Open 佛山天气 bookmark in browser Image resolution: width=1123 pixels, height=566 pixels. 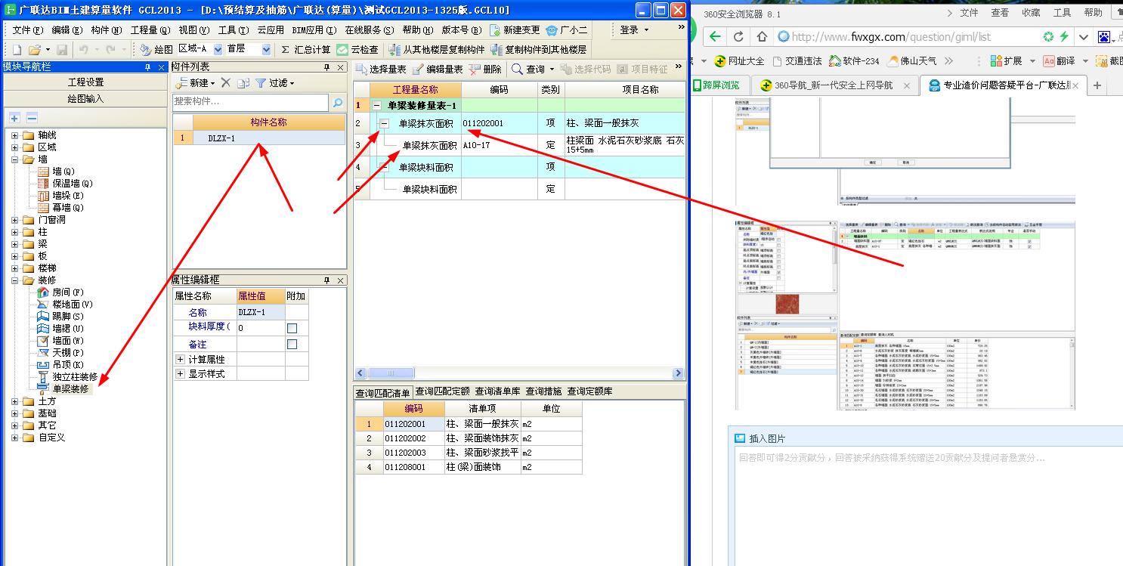913,61
